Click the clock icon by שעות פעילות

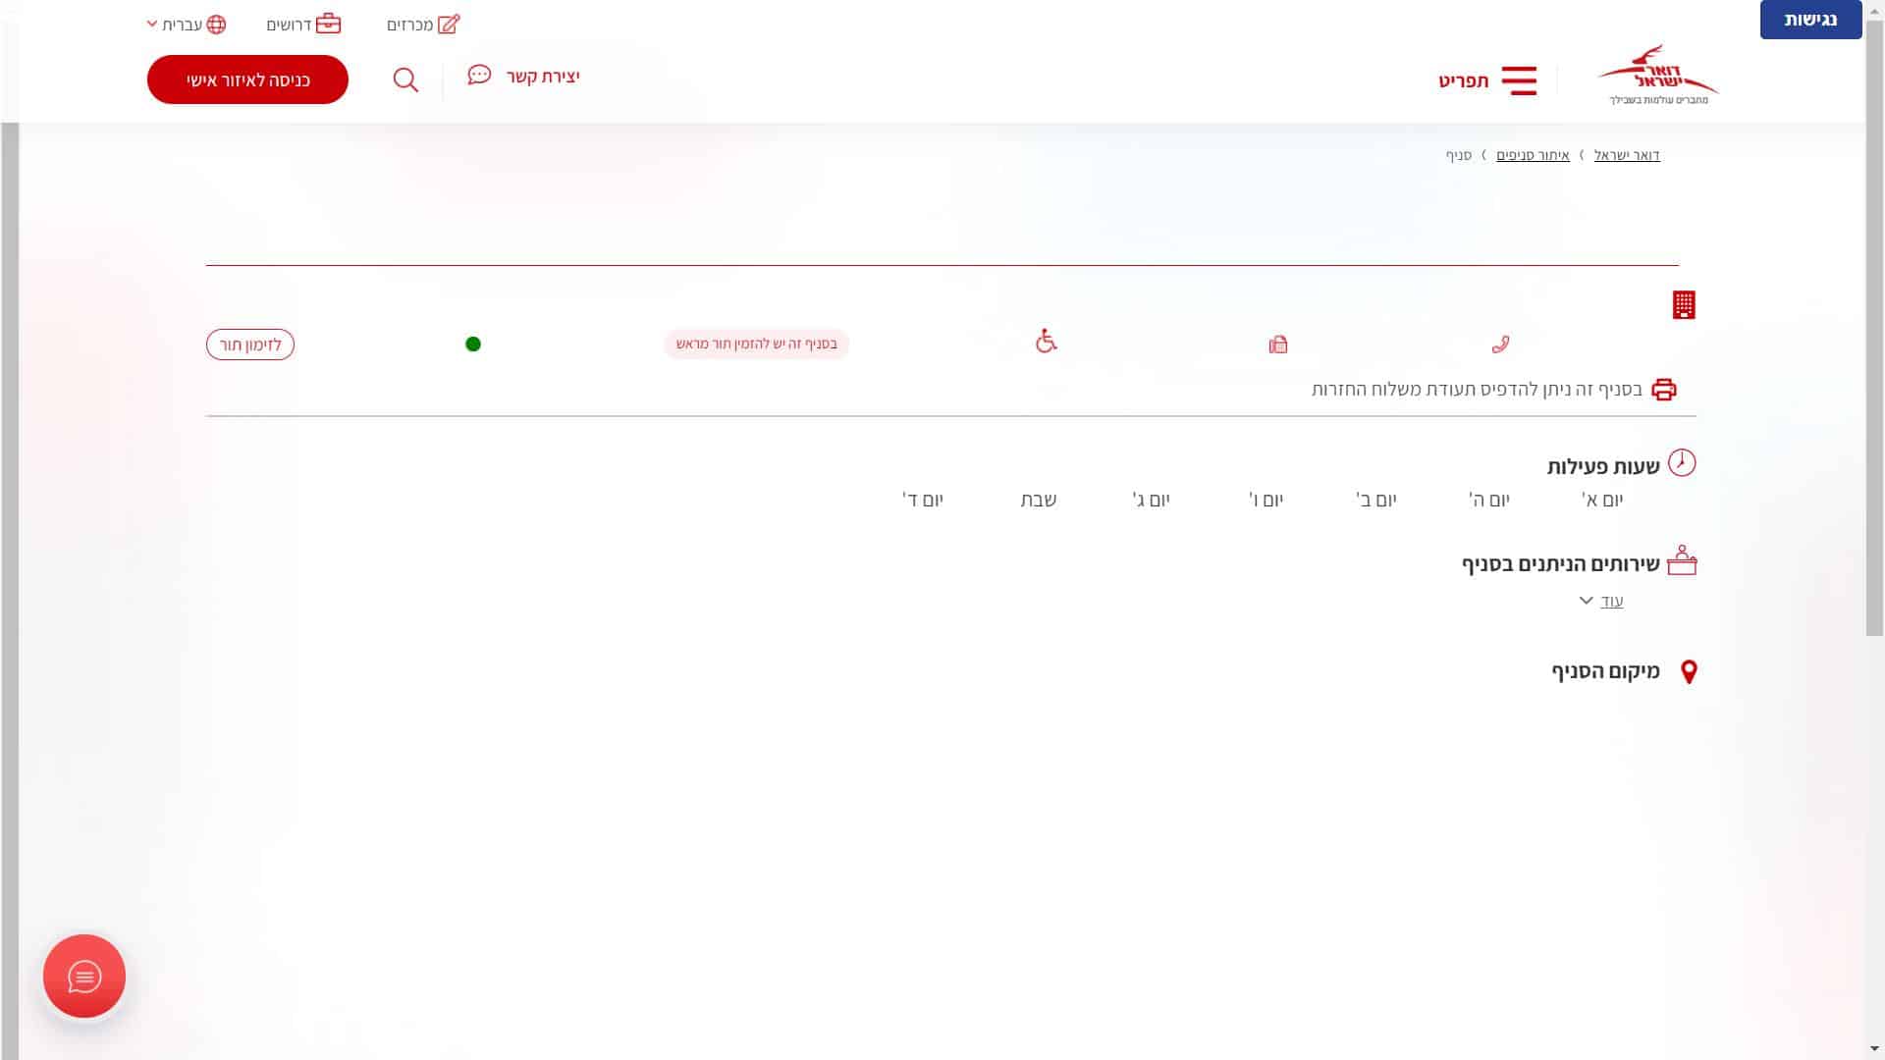click(x=1682, y=463)
